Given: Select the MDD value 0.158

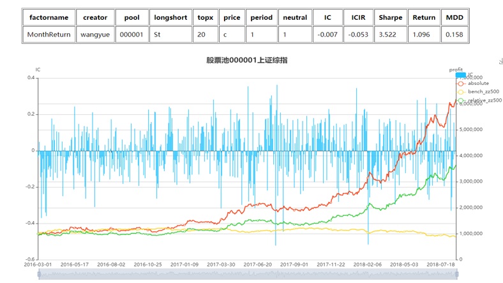Looking at the screenshot, I should tap(454, 34).
